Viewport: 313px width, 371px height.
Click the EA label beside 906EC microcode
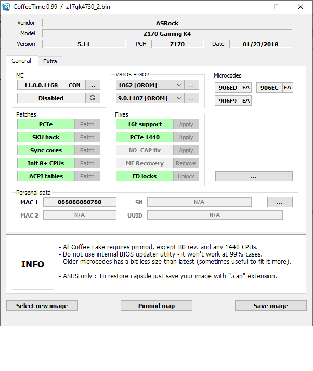pos(288,88)
